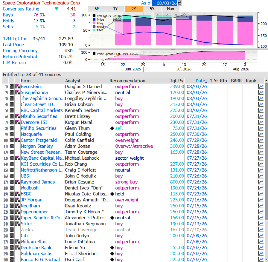
Task: Click the teal %Sell legend swatch
Action: 94,30
